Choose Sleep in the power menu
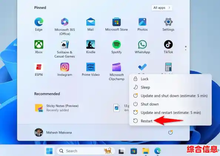The image size is (220, 156). (x=170, y=87)
